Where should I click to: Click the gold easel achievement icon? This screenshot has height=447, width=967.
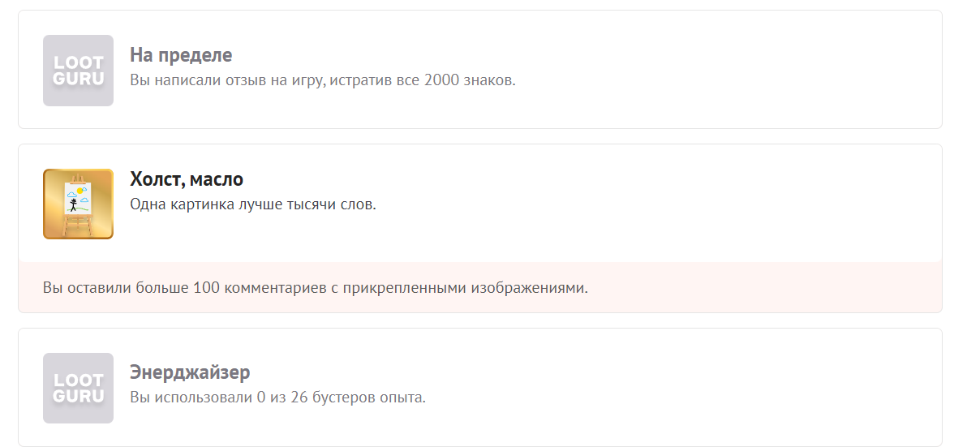point(79,204)
